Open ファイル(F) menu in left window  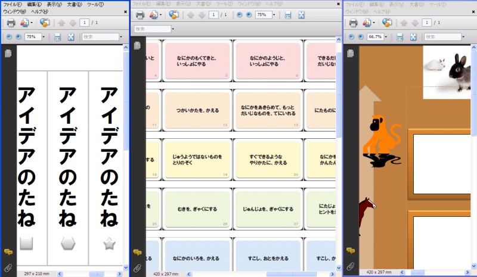(13, 5)
